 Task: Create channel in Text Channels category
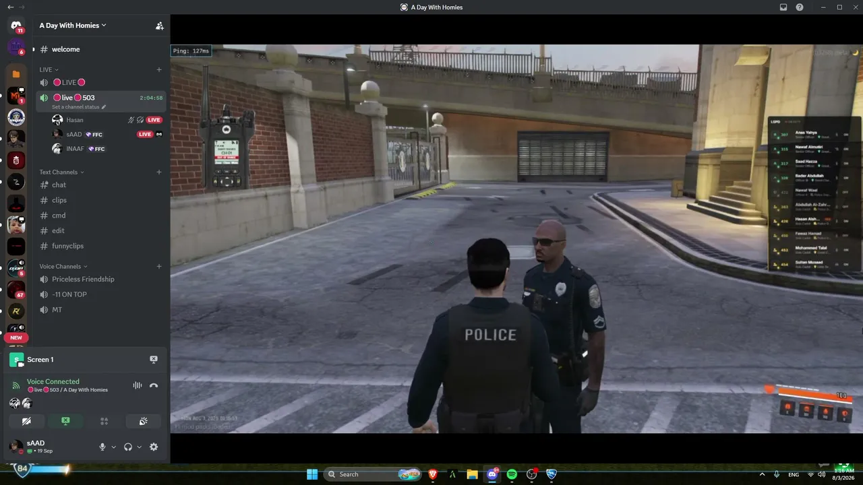(x=159, y=172)
